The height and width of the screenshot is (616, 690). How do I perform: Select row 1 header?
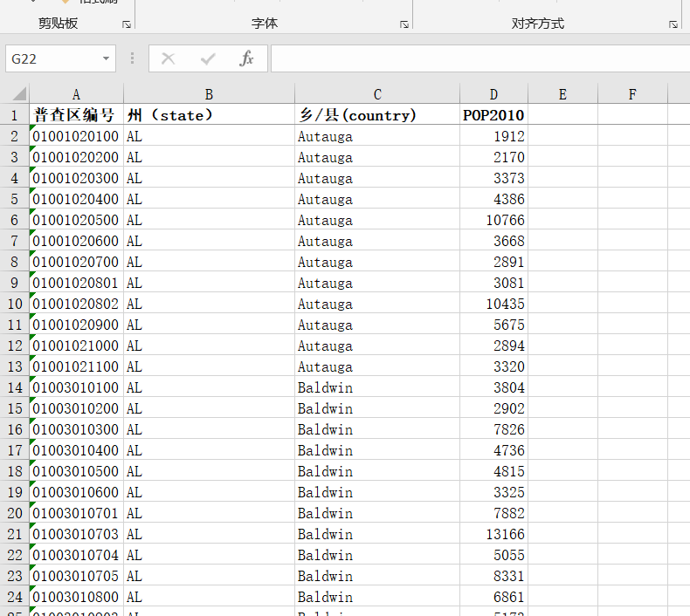pos(15,115)
